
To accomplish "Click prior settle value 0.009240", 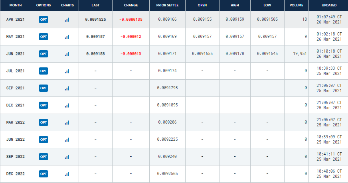I will point(167,156).
